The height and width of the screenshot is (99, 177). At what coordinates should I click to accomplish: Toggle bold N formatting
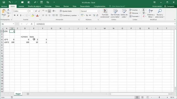pos(15,15)
